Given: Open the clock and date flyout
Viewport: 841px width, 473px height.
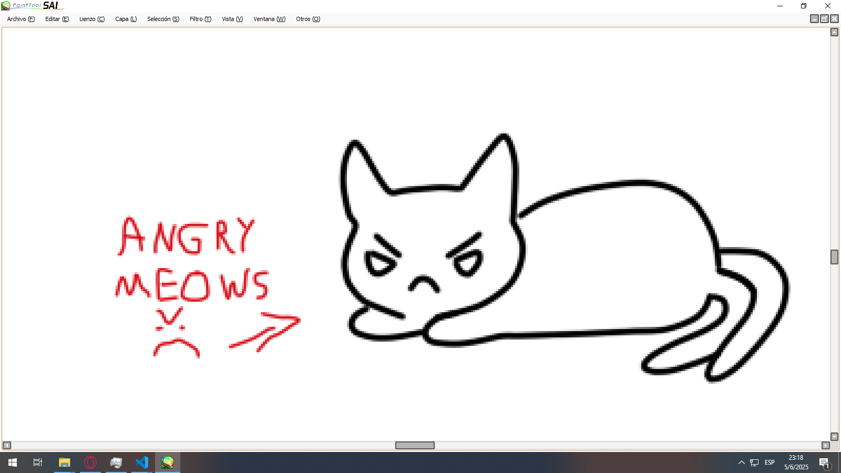Looking at the screenshot, I should tap(796, 462).
